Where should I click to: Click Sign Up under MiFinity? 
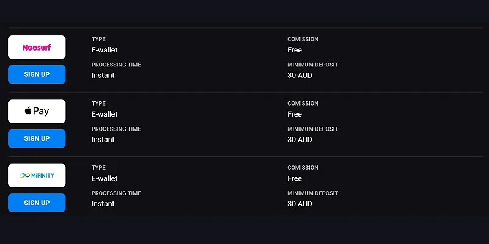click(x=37, y=203)
